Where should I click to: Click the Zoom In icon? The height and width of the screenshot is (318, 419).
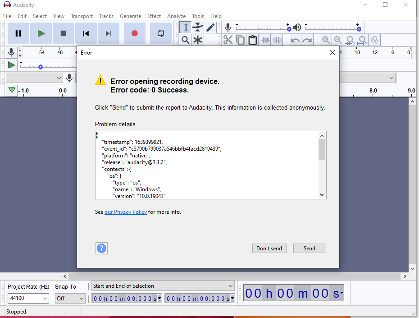(x=326, y=40)
